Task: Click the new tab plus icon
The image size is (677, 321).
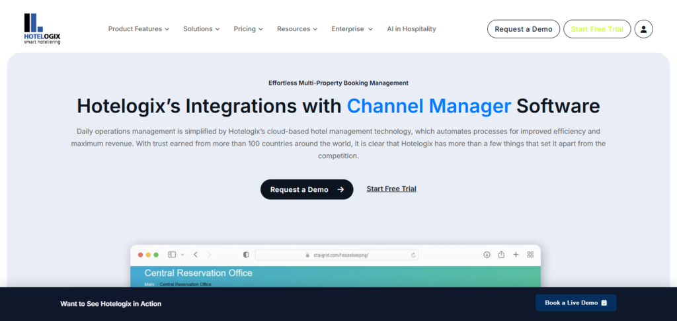Action: point(516,255)
